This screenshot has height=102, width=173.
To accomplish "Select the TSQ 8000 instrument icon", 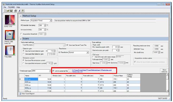I will coord(10,50).
